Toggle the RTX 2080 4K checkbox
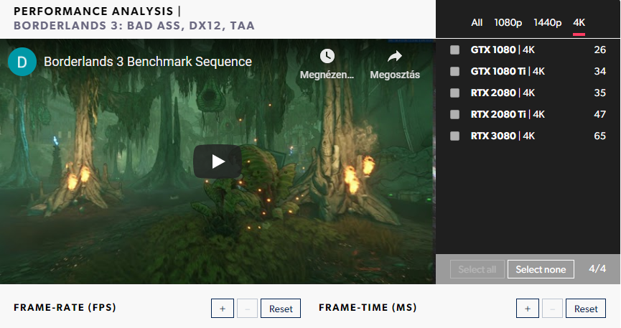Screen dimensions: 621x328 pyautogui.click(x=454, y=93)
